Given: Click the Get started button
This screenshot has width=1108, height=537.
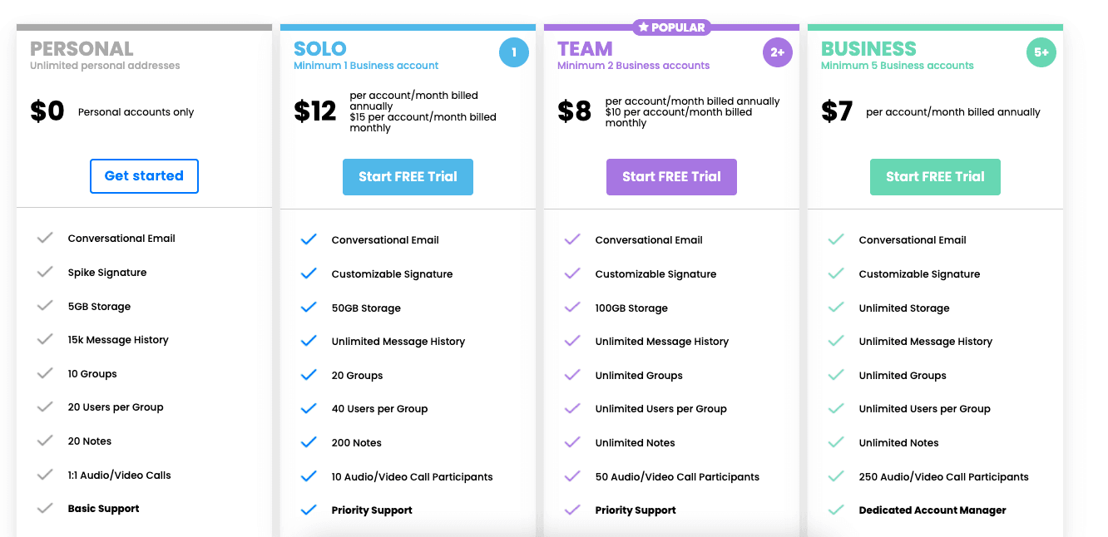Looking at the screenshot, I should point(144,176).
